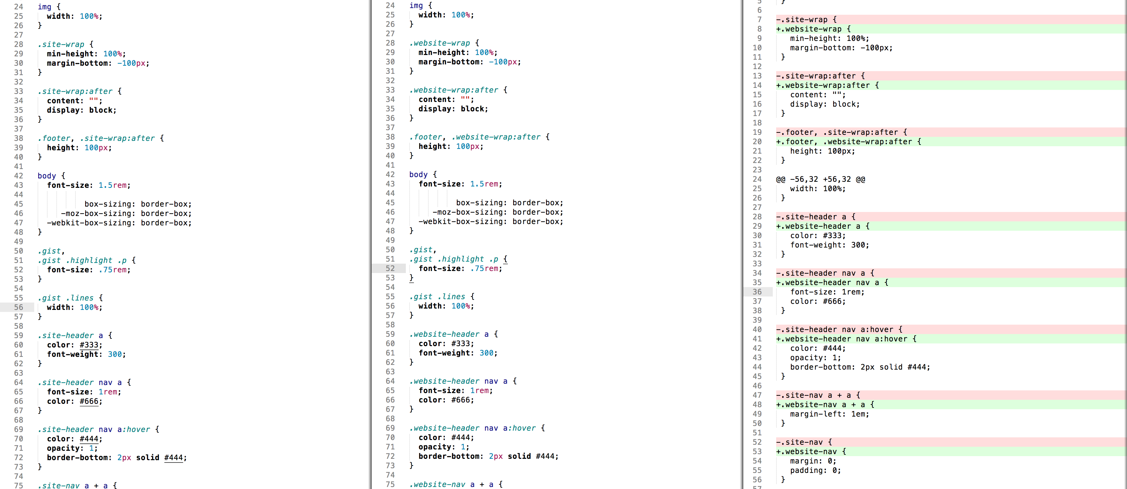Click 'color: #666;' on left pane line 66
The height and width of the screenshot is (489, 1127).
75,401
